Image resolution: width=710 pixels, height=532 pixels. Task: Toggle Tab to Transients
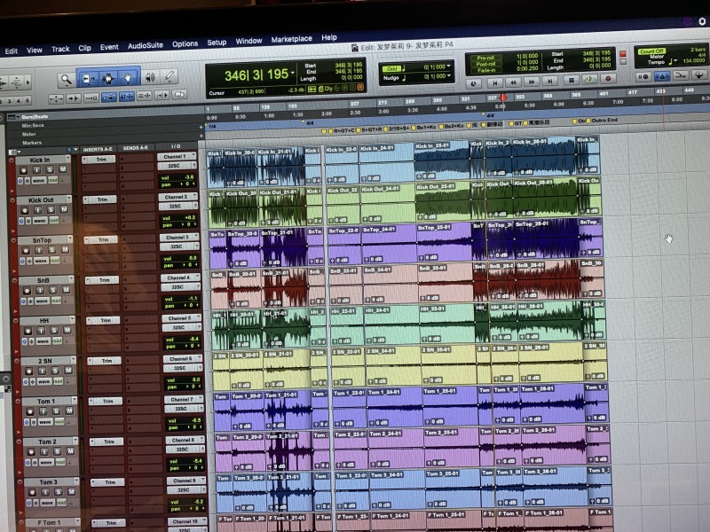(x=74, y=98)
